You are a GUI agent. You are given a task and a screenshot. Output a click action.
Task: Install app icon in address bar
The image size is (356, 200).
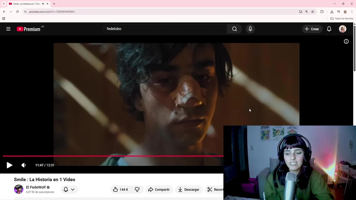[301, 12]
